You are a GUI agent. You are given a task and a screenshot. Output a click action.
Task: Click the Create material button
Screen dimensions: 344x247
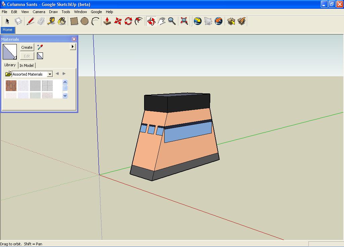(27, 47)
